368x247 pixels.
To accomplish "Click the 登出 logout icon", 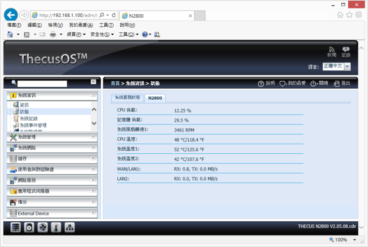I will (342, 83).
